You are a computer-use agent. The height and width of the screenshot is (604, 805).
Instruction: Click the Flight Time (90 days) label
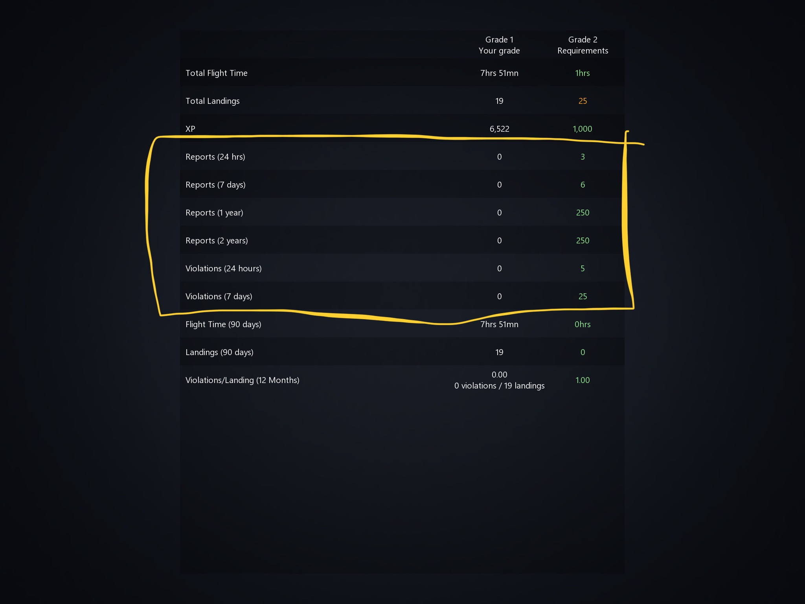[x=223, y=324]
